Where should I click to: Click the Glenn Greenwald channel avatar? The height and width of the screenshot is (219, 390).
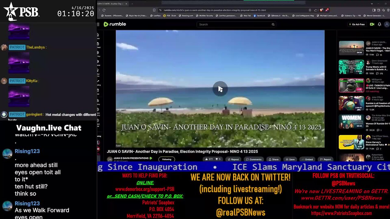pos(368,62)
